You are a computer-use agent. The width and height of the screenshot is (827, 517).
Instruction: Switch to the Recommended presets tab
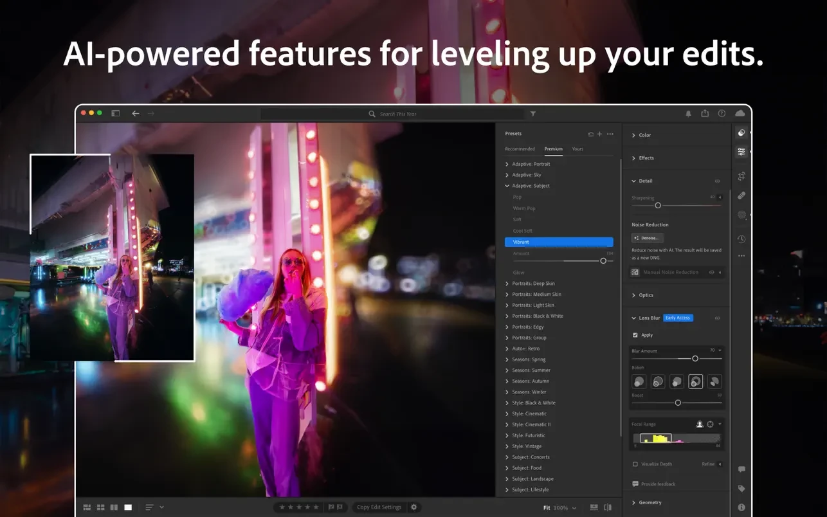pos(520,149)
